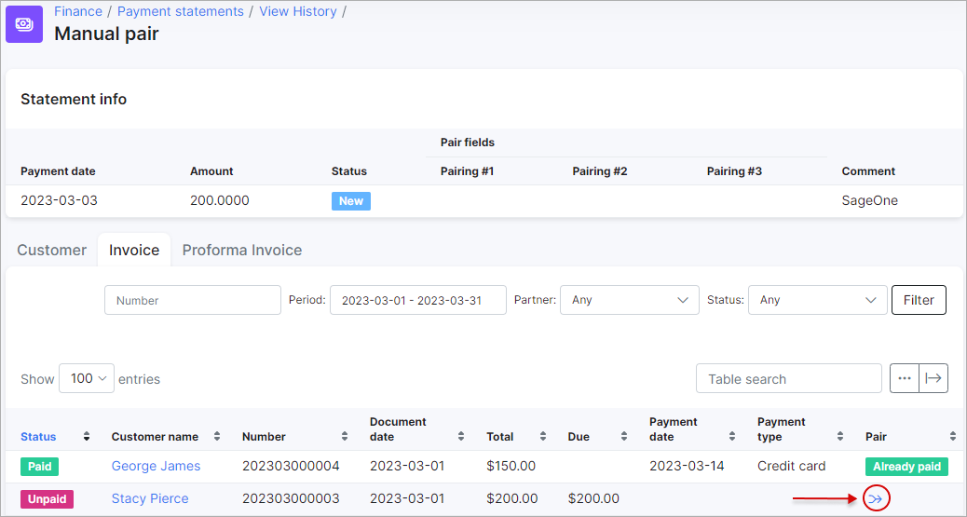The image size is (967, 517).
Task: Sort by Payment date column arrows
Action: (x=735, y=437)
